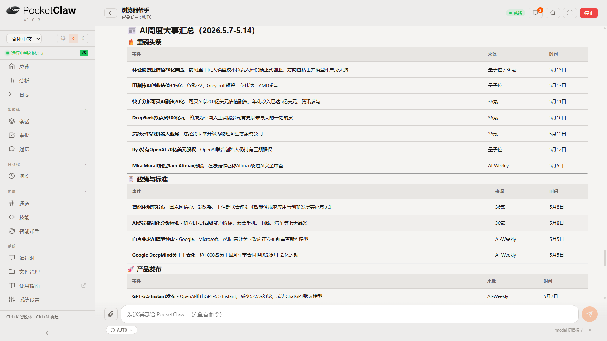Click the 白宫要求AI模型预审 event
This screenshot has width=607, height=341.
[x=153, y=239]
